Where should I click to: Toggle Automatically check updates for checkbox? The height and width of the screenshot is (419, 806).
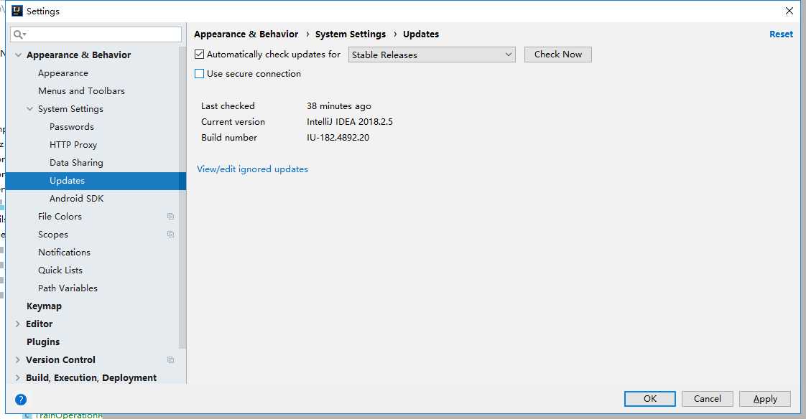pos(200,54)
